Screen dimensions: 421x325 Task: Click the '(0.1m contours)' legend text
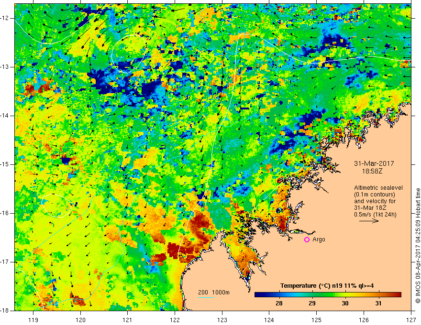(x=375, y=195)
